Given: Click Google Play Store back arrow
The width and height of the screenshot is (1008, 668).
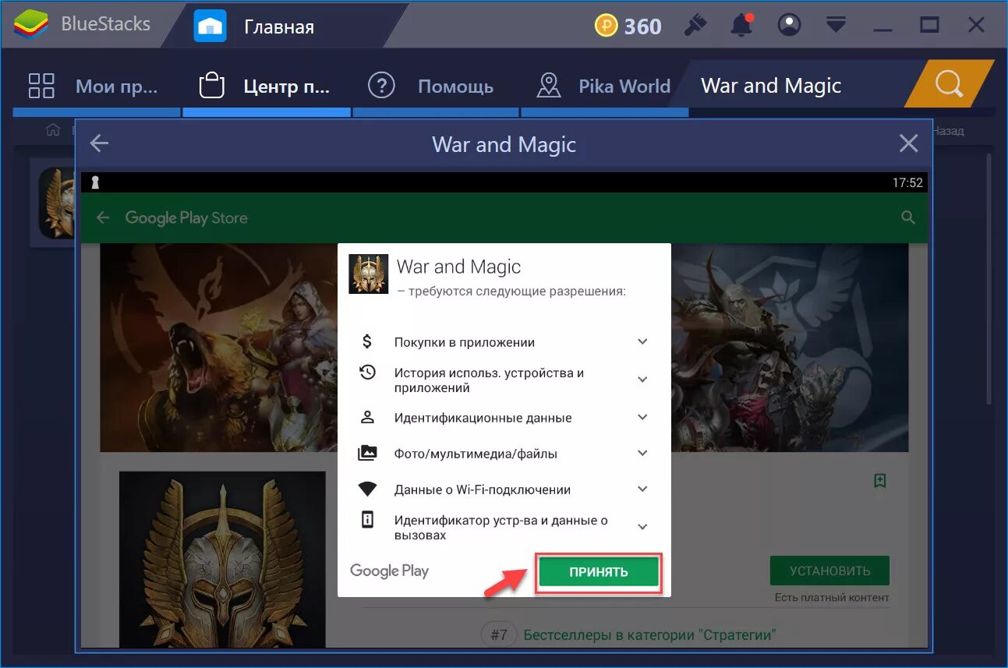Looking at the screenshot, I should click(x=103, y=217).
